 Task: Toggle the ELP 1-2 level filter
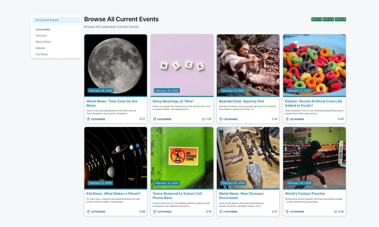point(316,19)
